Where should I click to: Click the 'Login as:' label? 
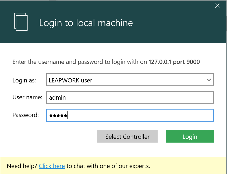(x=24, y=80)
